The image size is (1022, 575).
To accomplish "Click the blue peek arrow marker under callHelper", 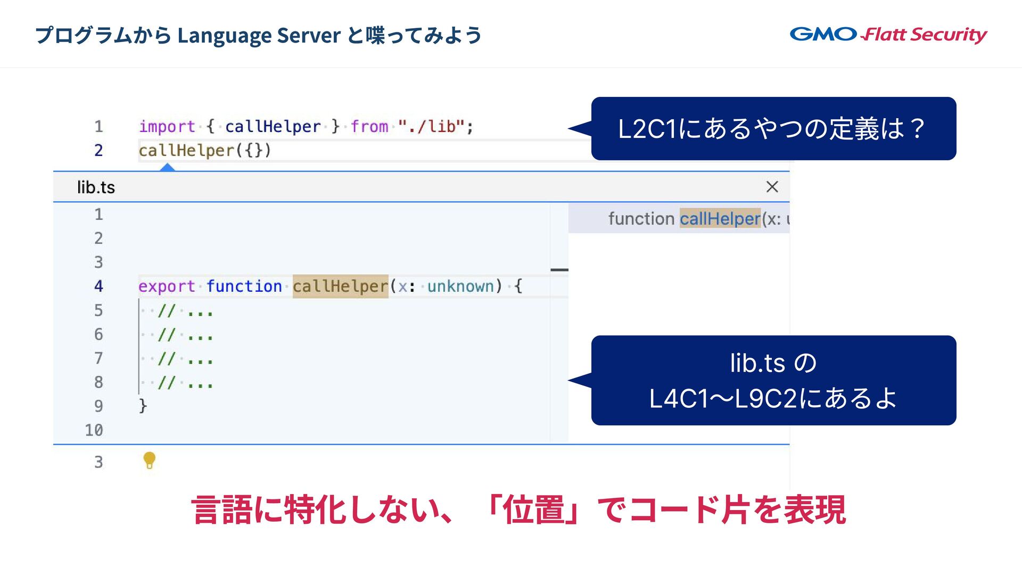I will 168,167.
